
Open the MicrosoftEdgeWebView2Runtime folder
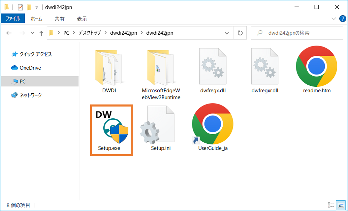click(161, 74)
